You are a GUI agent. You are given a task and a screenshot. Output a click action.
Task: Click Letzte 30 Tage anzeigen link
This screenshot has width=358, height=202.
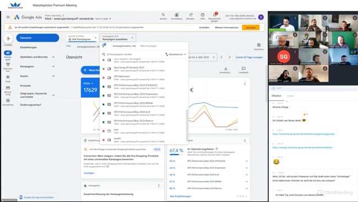249,57
